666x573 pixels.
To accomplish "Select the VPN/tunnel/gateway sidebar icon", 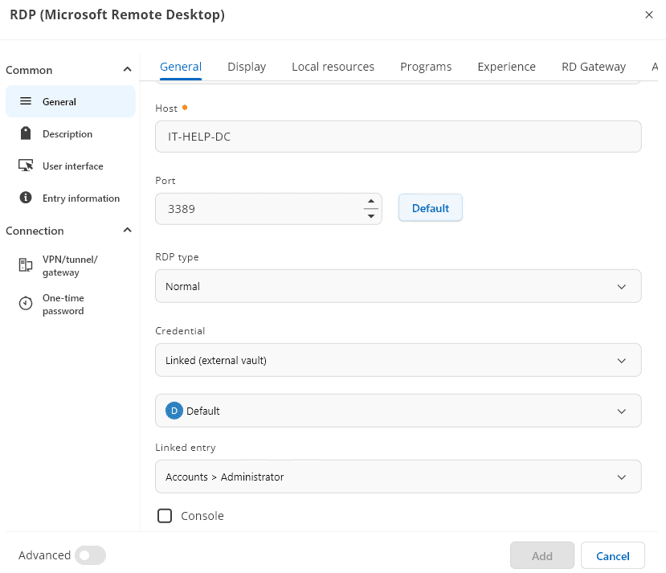I will [x=25, y=265].
